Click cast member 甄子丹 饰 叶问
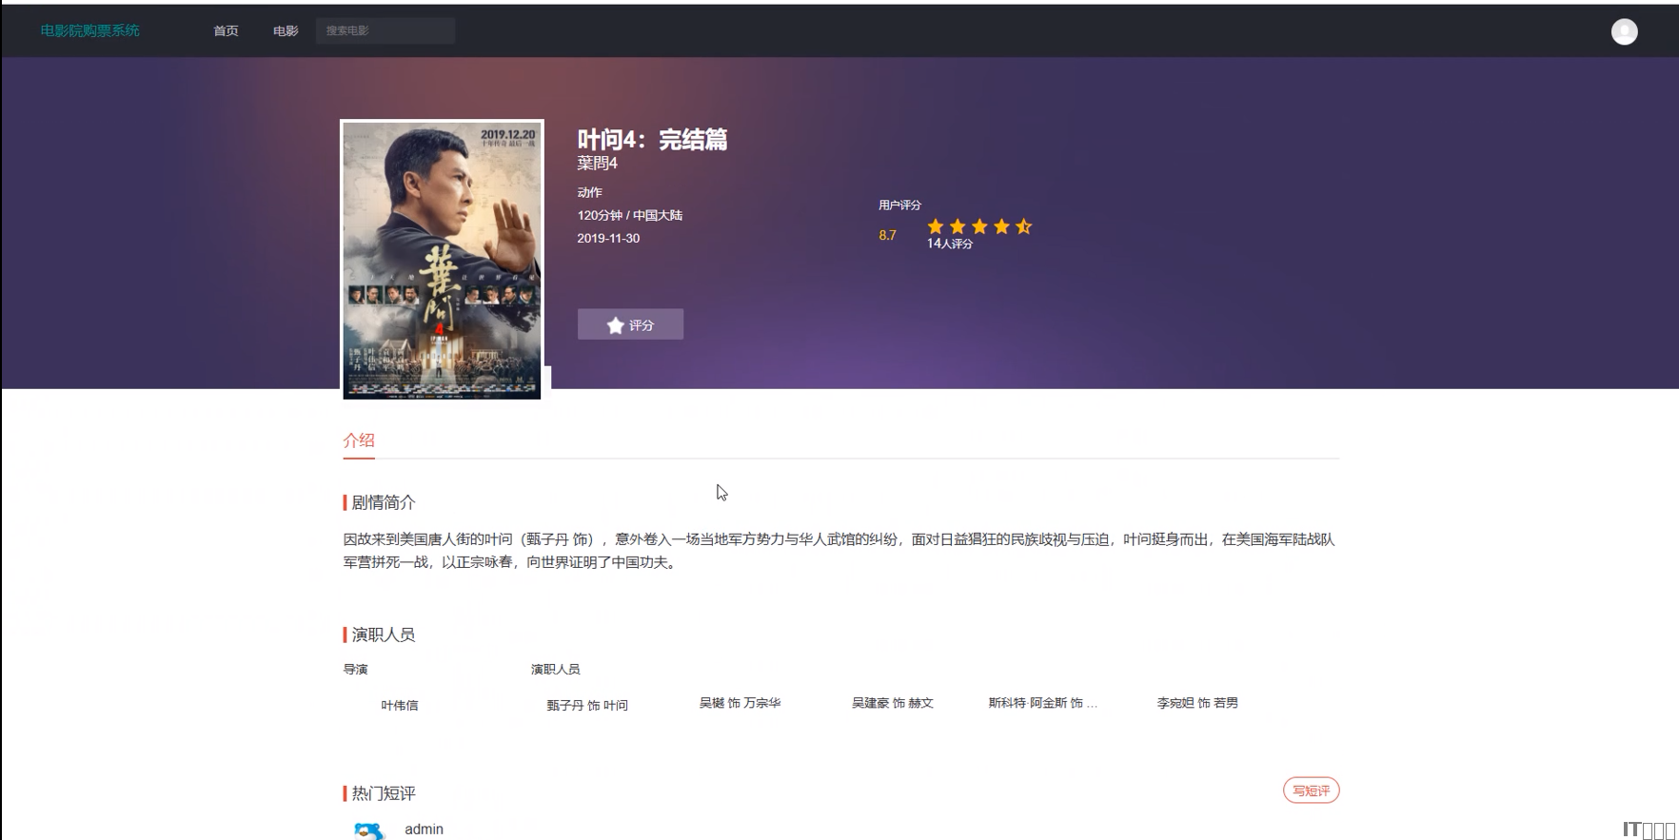The height and width of the screenshot is (840, 1679). (x=587, y=705)
